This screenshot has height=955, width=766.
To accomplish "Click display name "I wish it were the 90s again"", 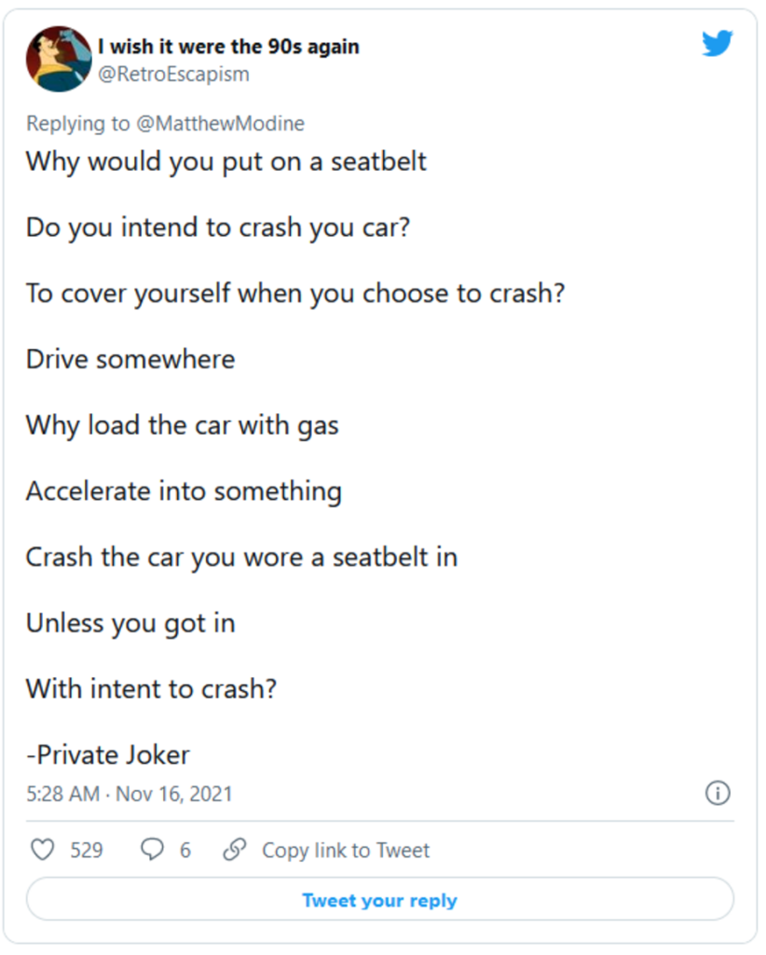I will [228, 47].
